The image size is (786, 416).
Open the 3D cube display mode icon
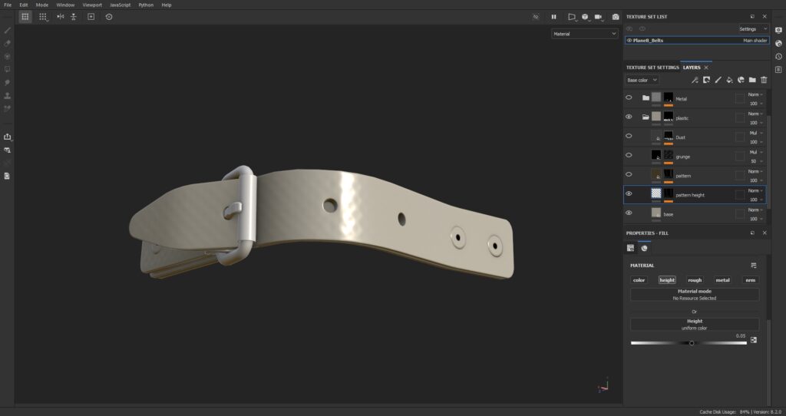585,17
